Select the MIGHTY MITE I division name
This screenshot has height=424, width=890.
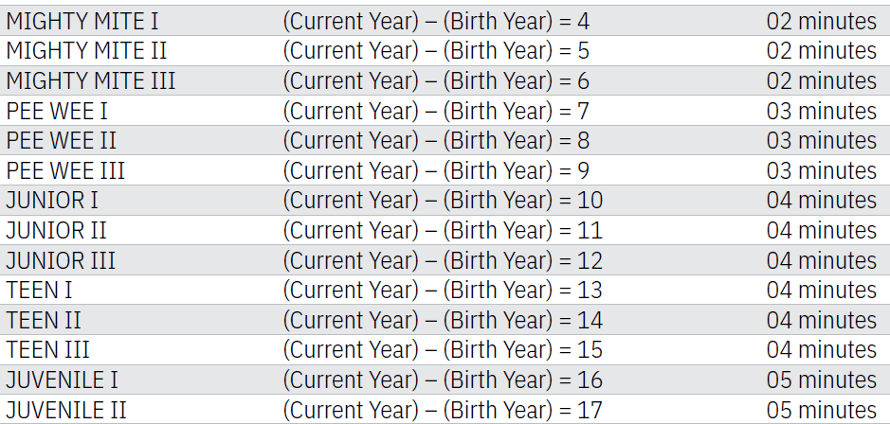point(82,22)
